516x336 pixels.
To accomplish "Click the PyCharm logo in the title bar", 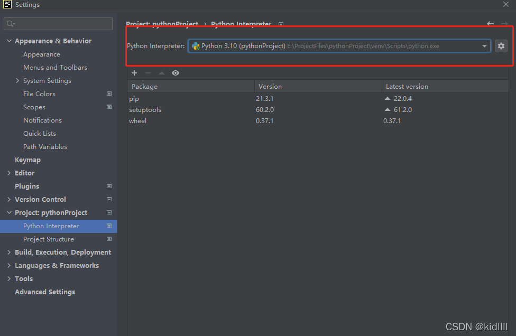I will point(7,4).
